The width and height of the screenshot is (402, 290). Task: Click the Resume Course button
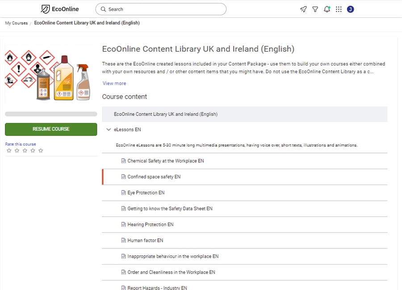(x=51, y=129)
